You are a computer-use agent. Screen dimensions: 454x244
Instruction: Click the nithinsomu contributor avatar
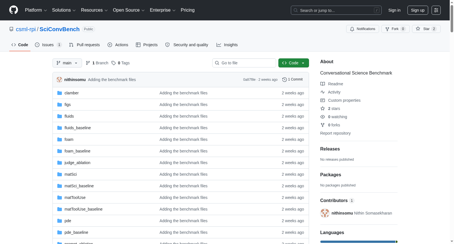click(x=325, y=213)
